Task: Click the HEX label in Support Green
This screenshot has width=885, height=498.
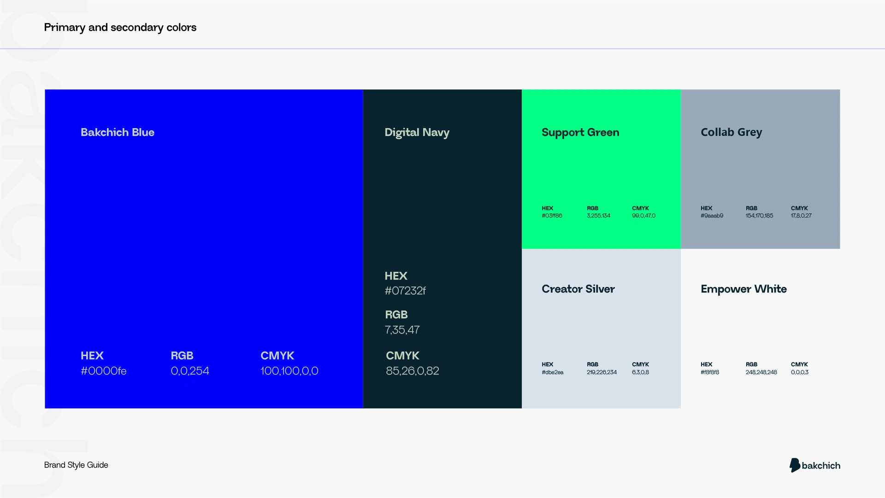Action: pos(548,208)
